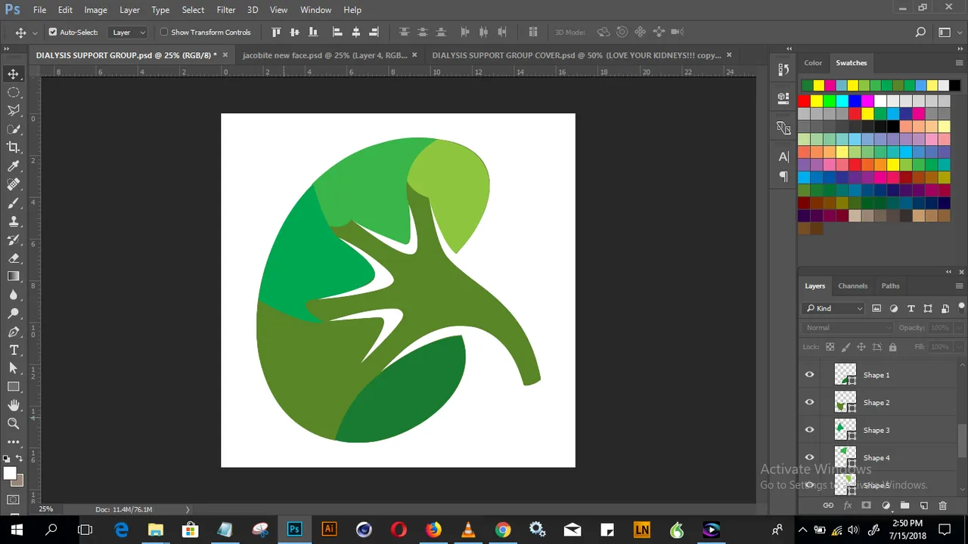Open the Fill dropdown arrow
Image resolution: width=968 pixels, height=544 pixels.
click(960, 347)
